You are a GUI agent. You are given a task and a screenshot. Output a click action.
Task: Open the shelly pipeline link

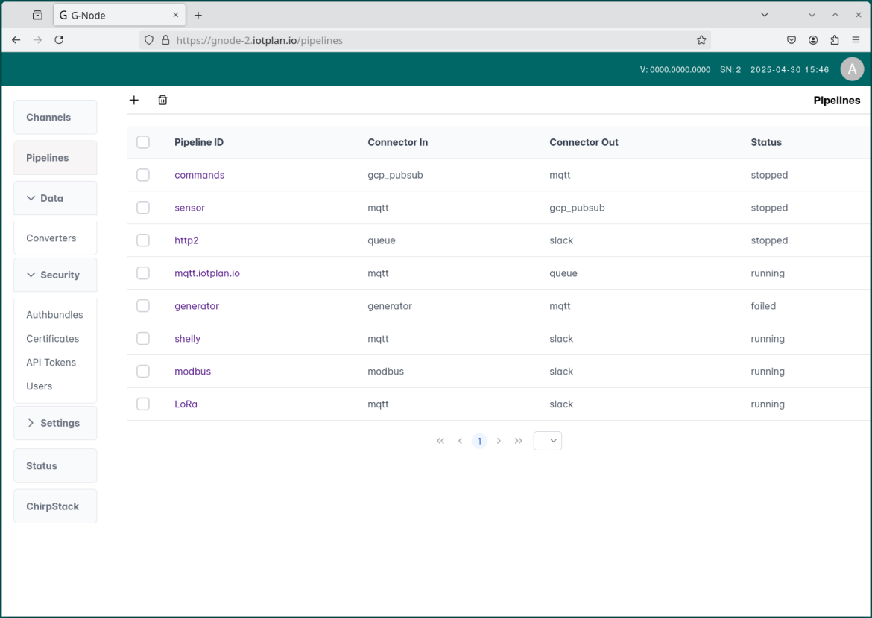[187, 339]
